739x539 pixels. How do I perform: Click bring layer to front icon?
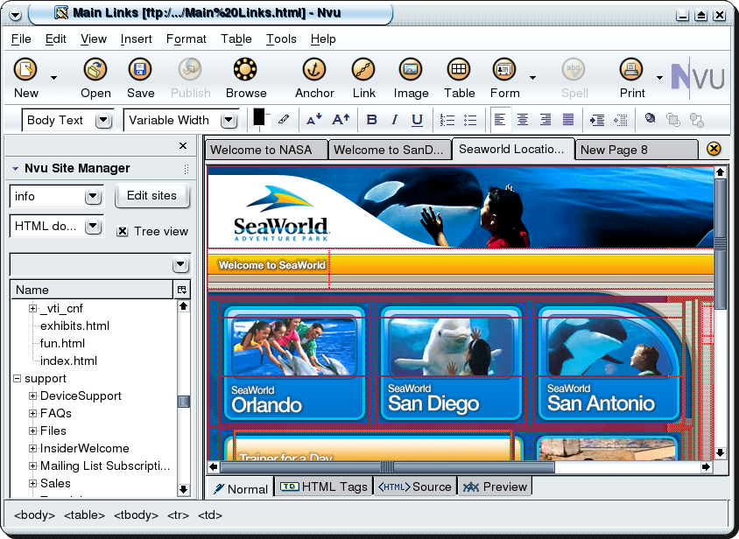click(673, 120)
